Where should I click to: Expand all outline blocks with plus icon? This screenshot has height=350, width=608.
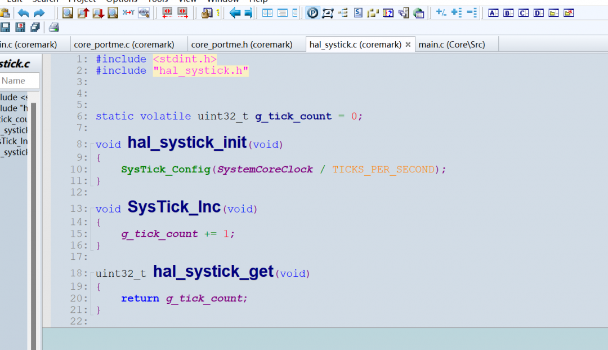pos(457,13)
